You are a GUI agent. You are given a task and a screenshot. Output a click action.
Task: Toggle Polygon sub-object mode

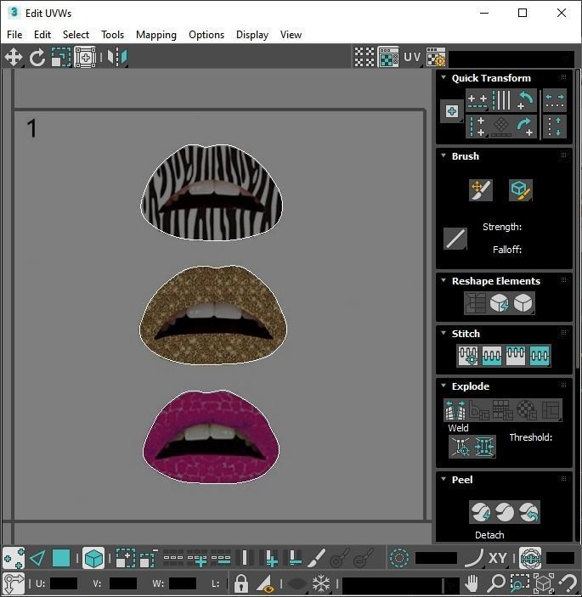(61, 559)
